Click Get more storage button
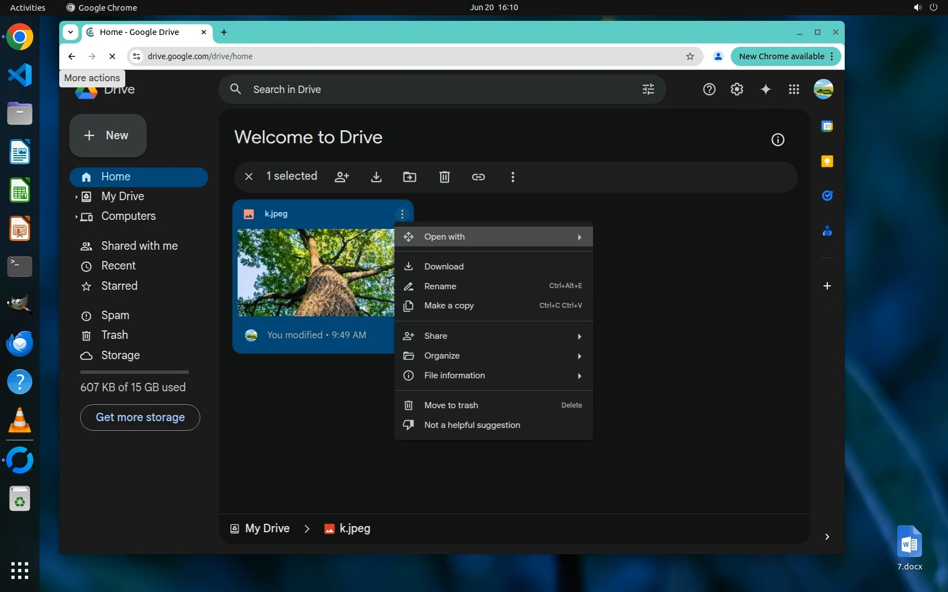The image size is (948, 592). (140, 417)
